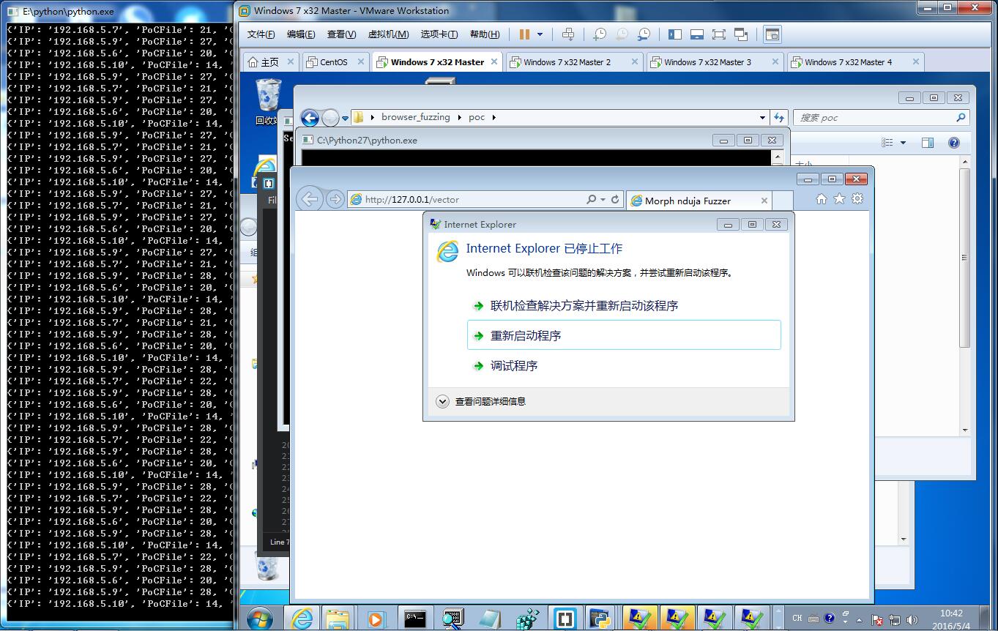Open the brackets editor taskbar icon
This screenshot has height=631, width=998.
565,619
